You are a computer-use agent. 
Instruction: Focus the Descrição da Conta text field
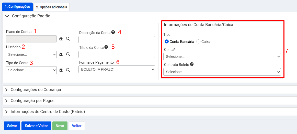pos(117,40)
